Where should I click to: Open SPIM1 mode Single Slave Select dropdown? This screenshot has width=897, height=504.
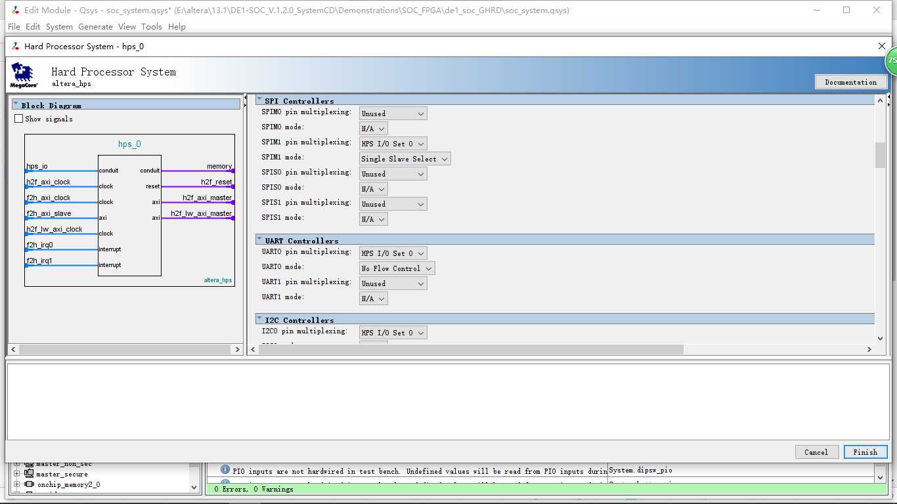click(405, 159)
